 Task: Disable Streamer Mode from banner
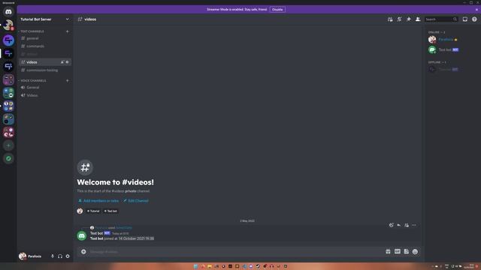tap(277, 10)
